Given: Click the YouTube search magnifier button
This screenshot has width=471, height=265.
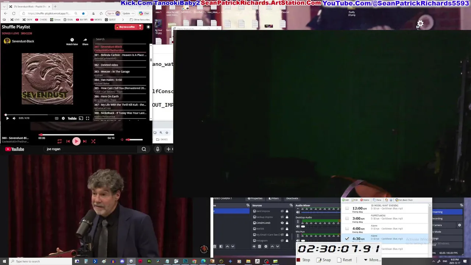Looking at the screenshot, I should click(144, 149).
